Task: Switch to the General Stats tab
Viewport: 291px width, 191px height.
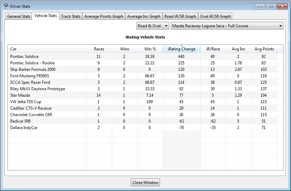Action: coord(19,16)
